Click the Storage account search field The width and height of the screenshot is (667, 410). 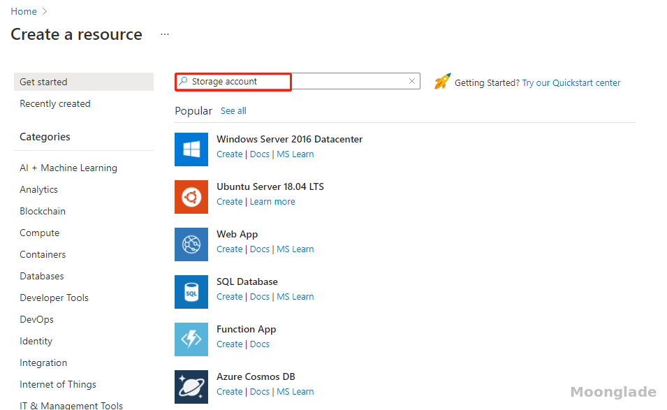298,81
